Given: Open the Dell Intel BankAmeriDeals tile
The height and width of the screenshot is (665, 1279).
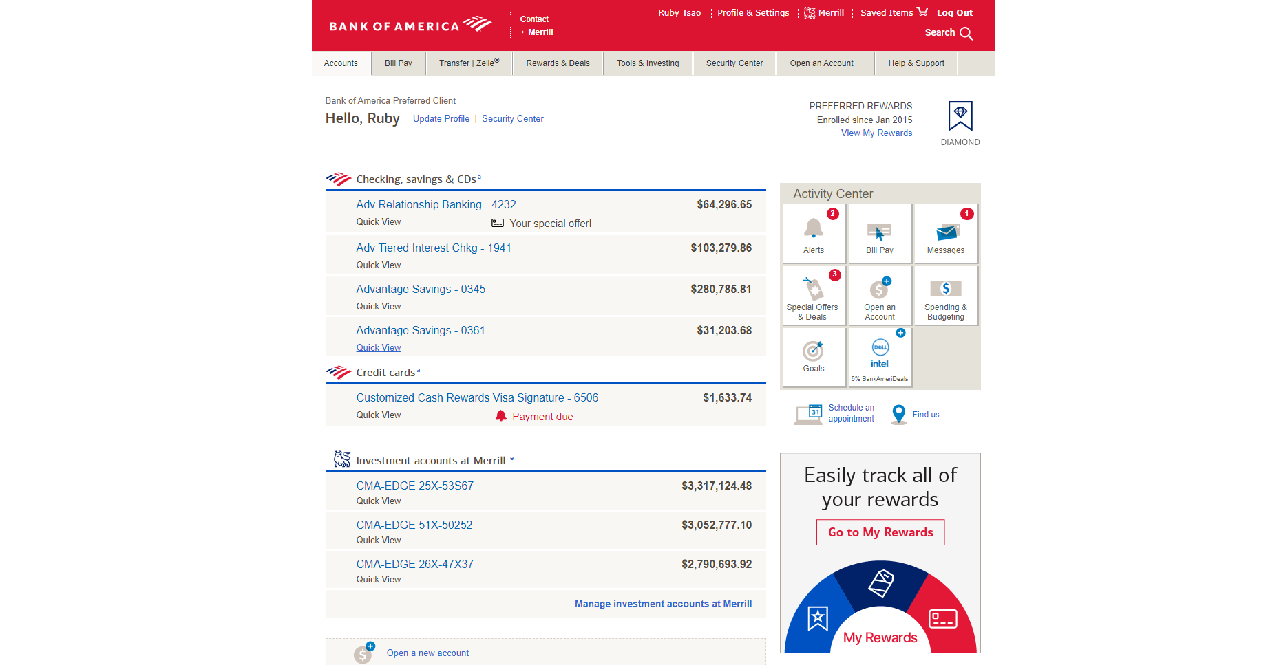Looking at the screenshot, I should point(880,357).
